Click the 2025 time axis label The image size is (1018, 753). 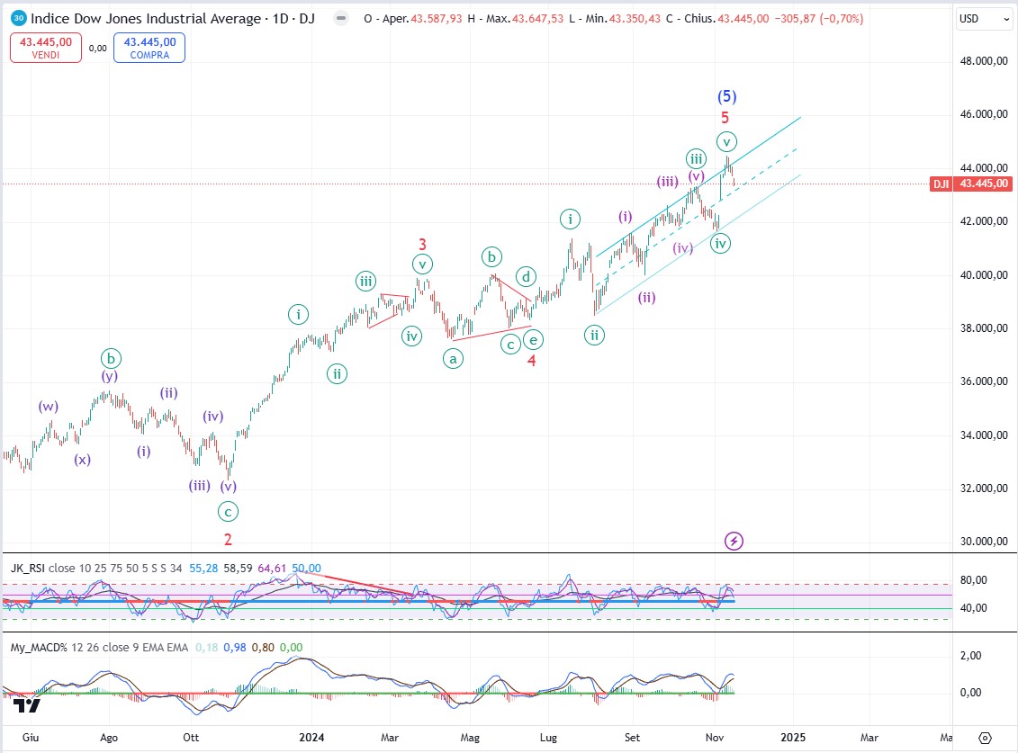click(793, 738)
